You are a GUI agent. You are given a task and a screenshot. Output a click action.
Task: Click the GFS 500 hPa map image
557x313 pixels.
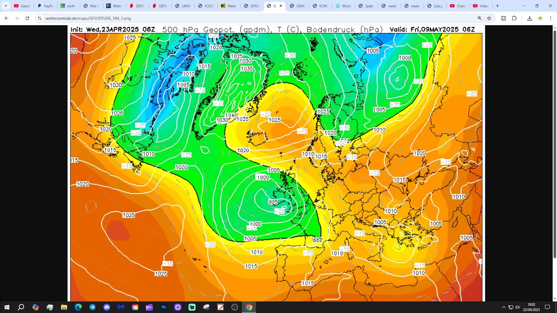tap(277, 163)
